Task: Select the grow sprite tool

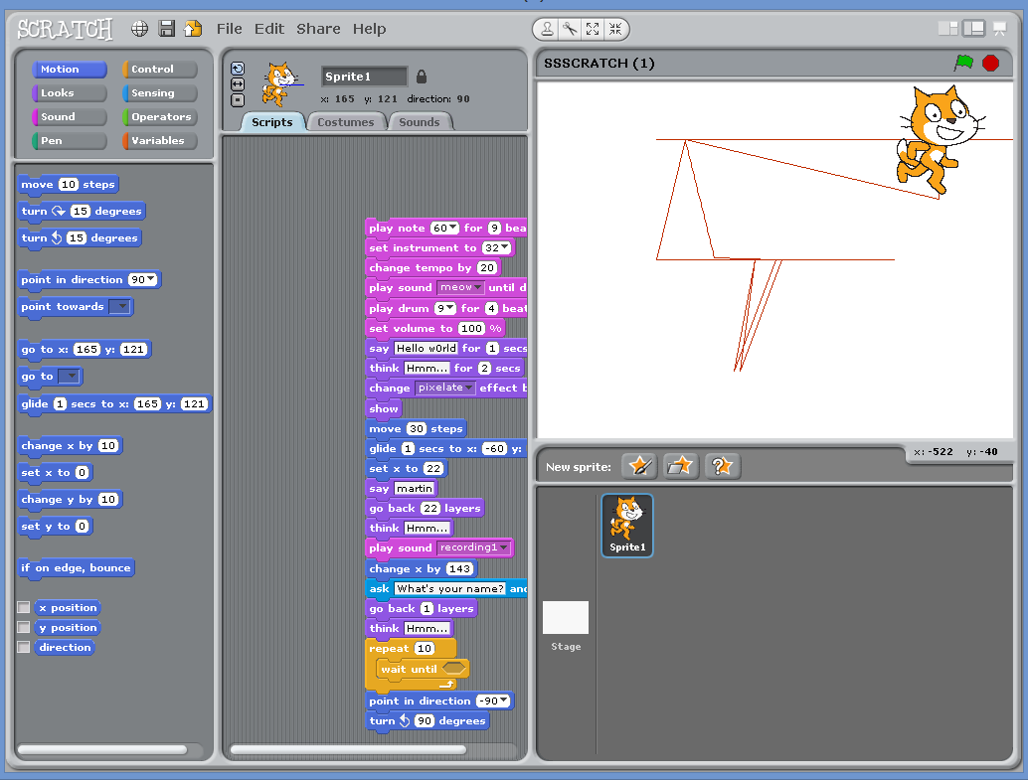Action: tap(593, 29)
